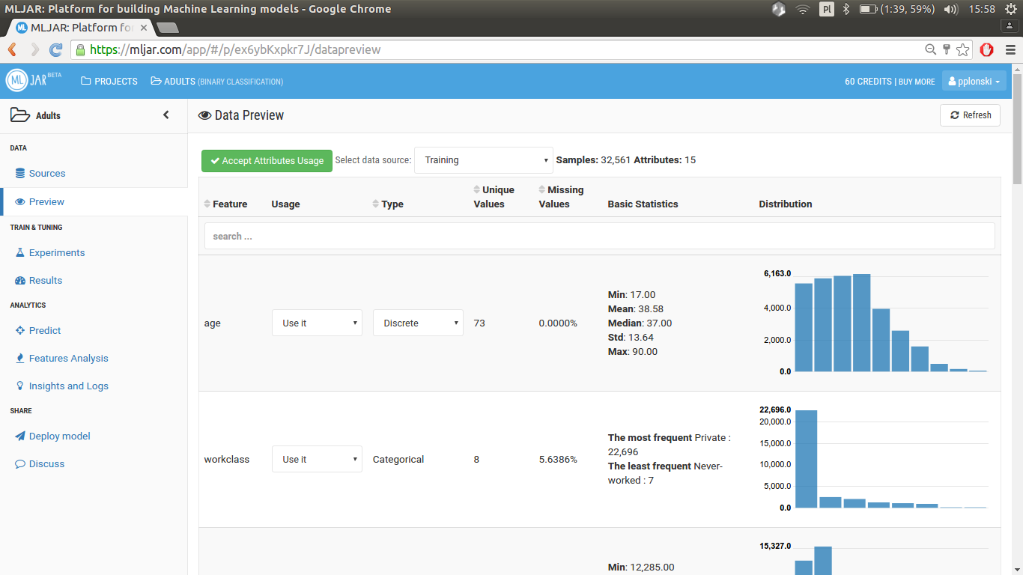This screenshot has height=575, width=1023.
Task: Change the age Type Discrete dropdown
Action: point(418,323)
